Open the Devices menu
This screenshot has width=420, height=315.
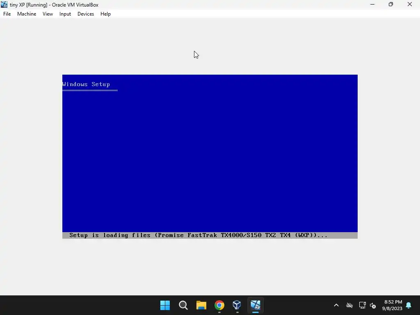pyautogui.click(x=86, y=14)
